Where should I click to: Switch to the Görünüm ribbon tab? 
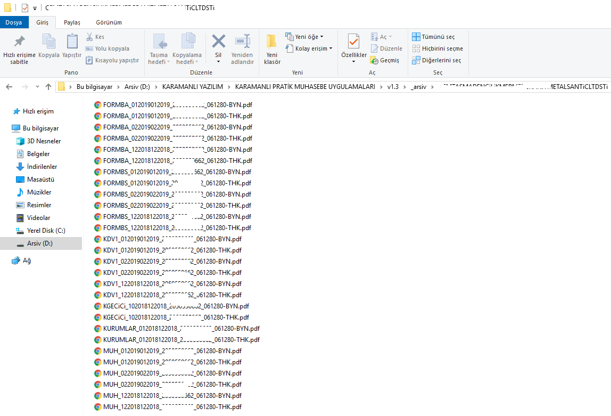[x=109, y=22]
